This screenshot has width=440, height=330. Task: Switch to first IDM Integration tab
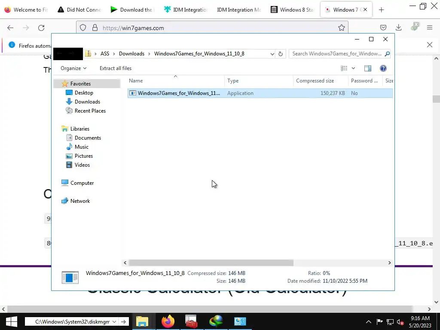coord(186,10)
